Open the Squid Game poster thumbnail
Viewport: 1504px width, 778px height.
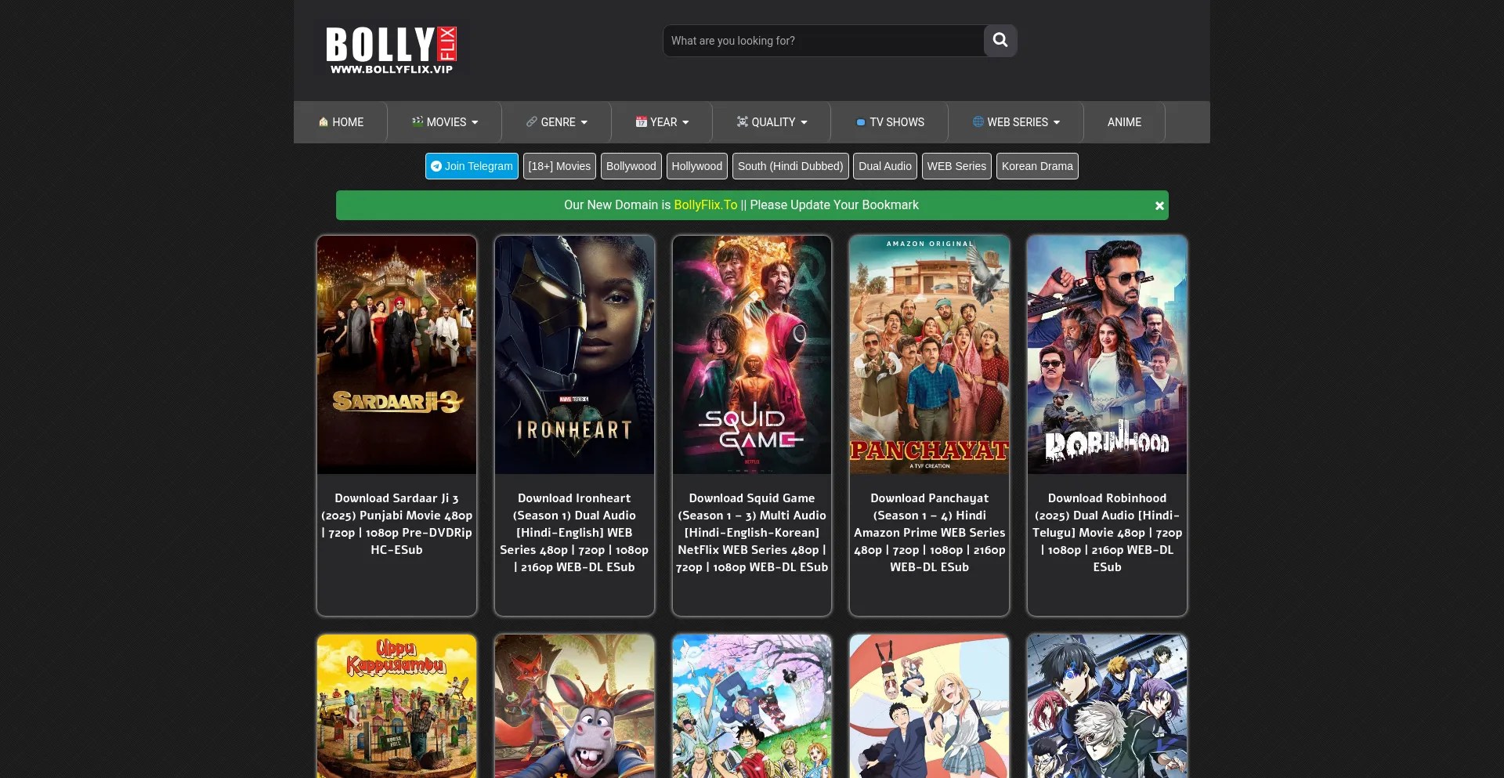(751, 355)
